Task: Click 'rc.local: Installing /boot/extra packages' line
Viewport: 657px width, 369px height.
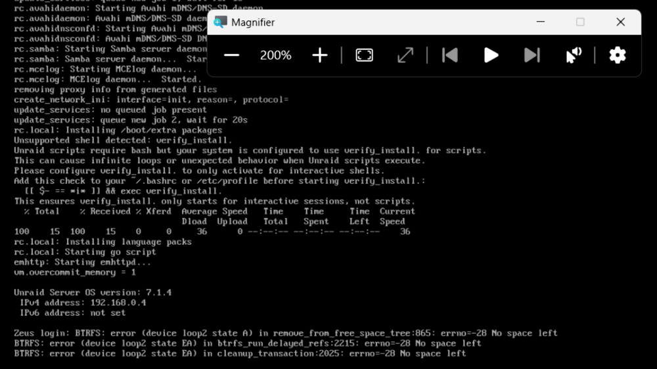Action: (118, 130)
